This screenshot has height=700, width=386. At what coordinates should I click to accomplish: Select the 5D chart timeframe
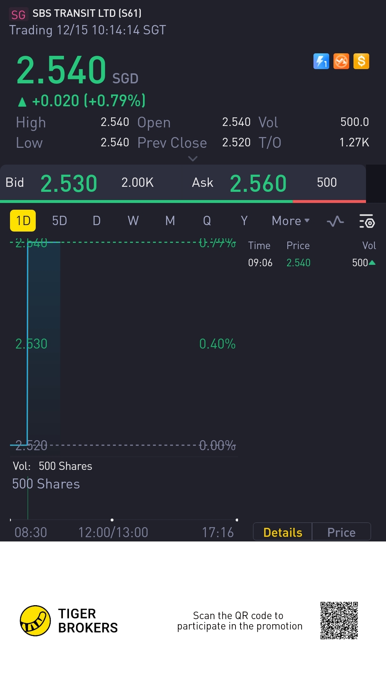59,221
